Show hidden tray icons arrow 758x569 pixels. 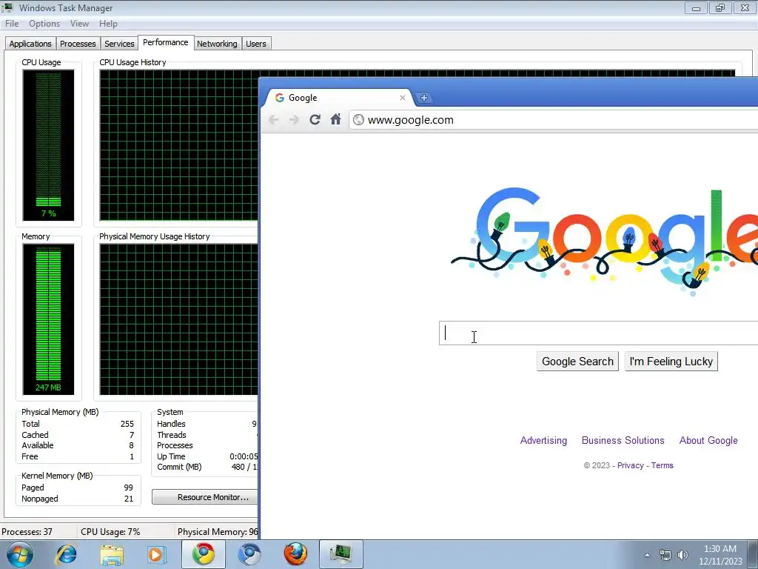click(x=647, y=555)
